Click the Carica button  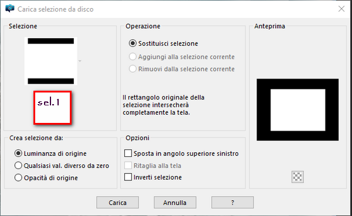(x=118, y=203)
